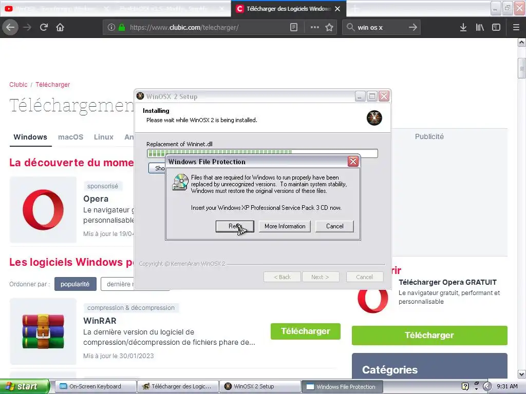This screenshot has width=526, height=394.
Task: Select the Linux platform tab
Action: pyautogui.click(x=104, y=137)
